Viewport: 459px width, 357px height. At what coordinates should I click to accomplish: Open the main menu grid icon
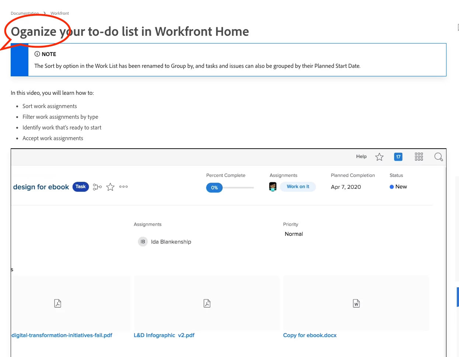pyautogui.click(x=419, y=157)
